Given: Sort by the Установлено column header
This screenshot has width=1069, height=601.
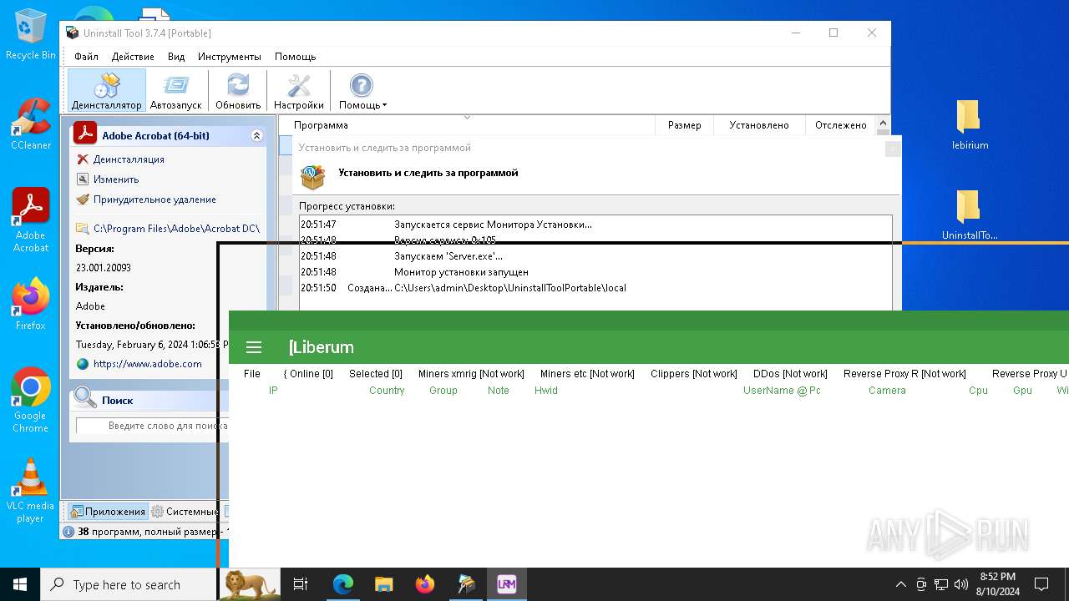Looking at the screenshot, I should pyautogui.click(x=759, y=125).
